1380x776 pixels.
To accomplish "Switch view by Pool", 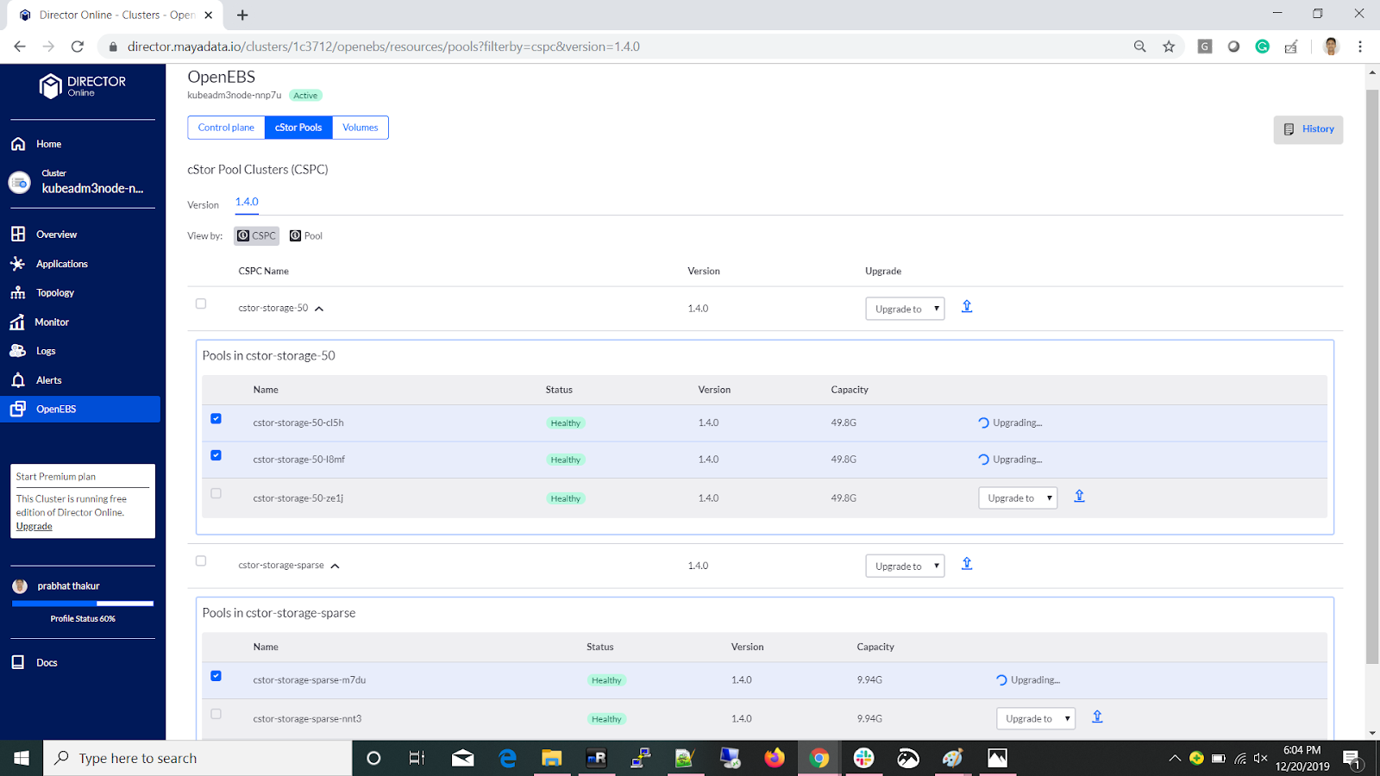I will tap(306, 235).
